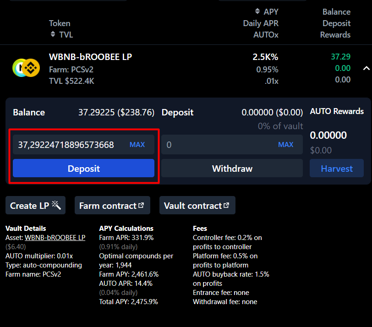This screenshot has width=372, height=327.
Task: Open the WBNB-bROOBEE LP asset link
Action: 55,238
